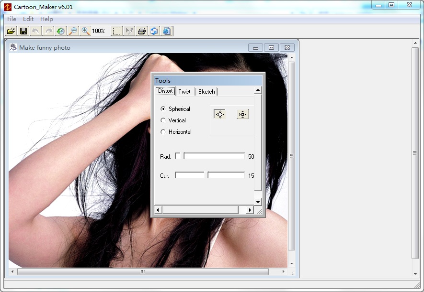Click the Cur. slider track
This screenshot has width=424, height=292.
[x=210, y=175]
